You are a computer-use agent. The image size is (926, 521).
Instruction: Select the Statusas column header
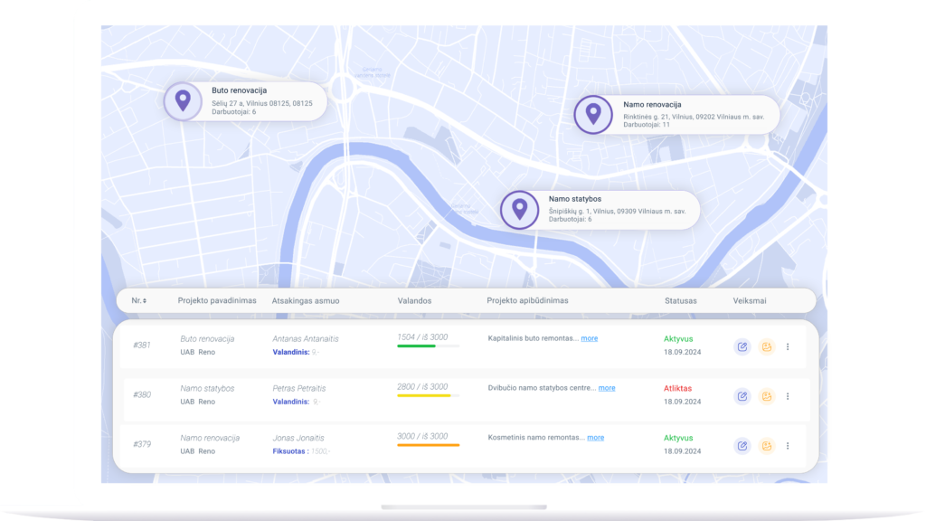[683, 300]
